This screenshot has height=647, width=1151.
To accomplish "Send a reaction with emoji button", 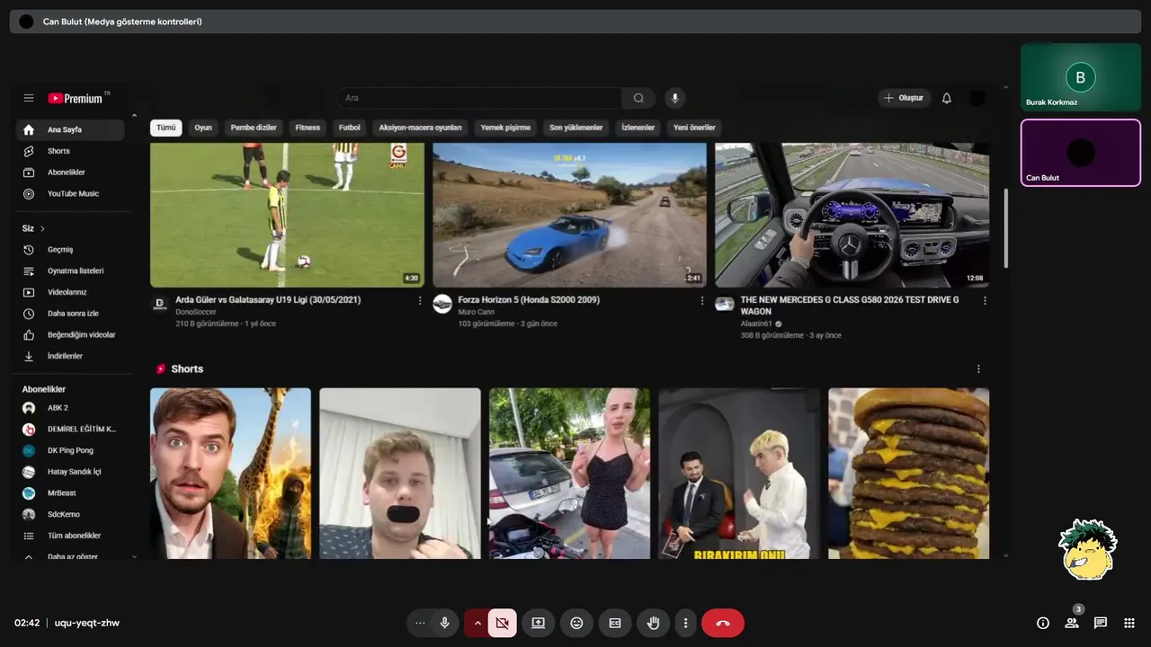I will coord(576,623).
